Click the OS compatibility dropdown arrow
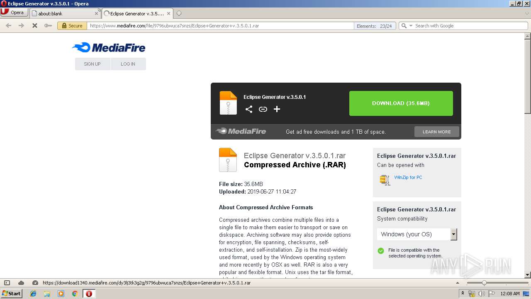The width and height of the screenshot is (531, 299). tap(454, 234)
